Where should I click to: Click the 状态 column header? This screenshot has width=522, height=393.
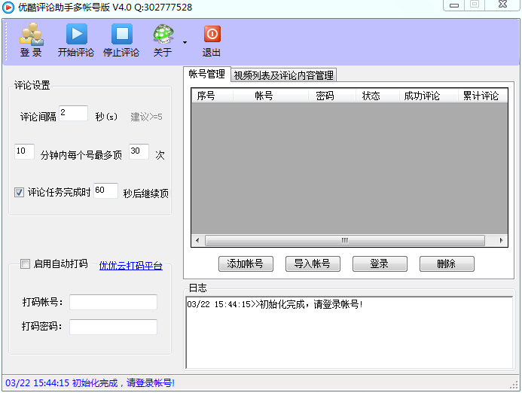[377, 96]
